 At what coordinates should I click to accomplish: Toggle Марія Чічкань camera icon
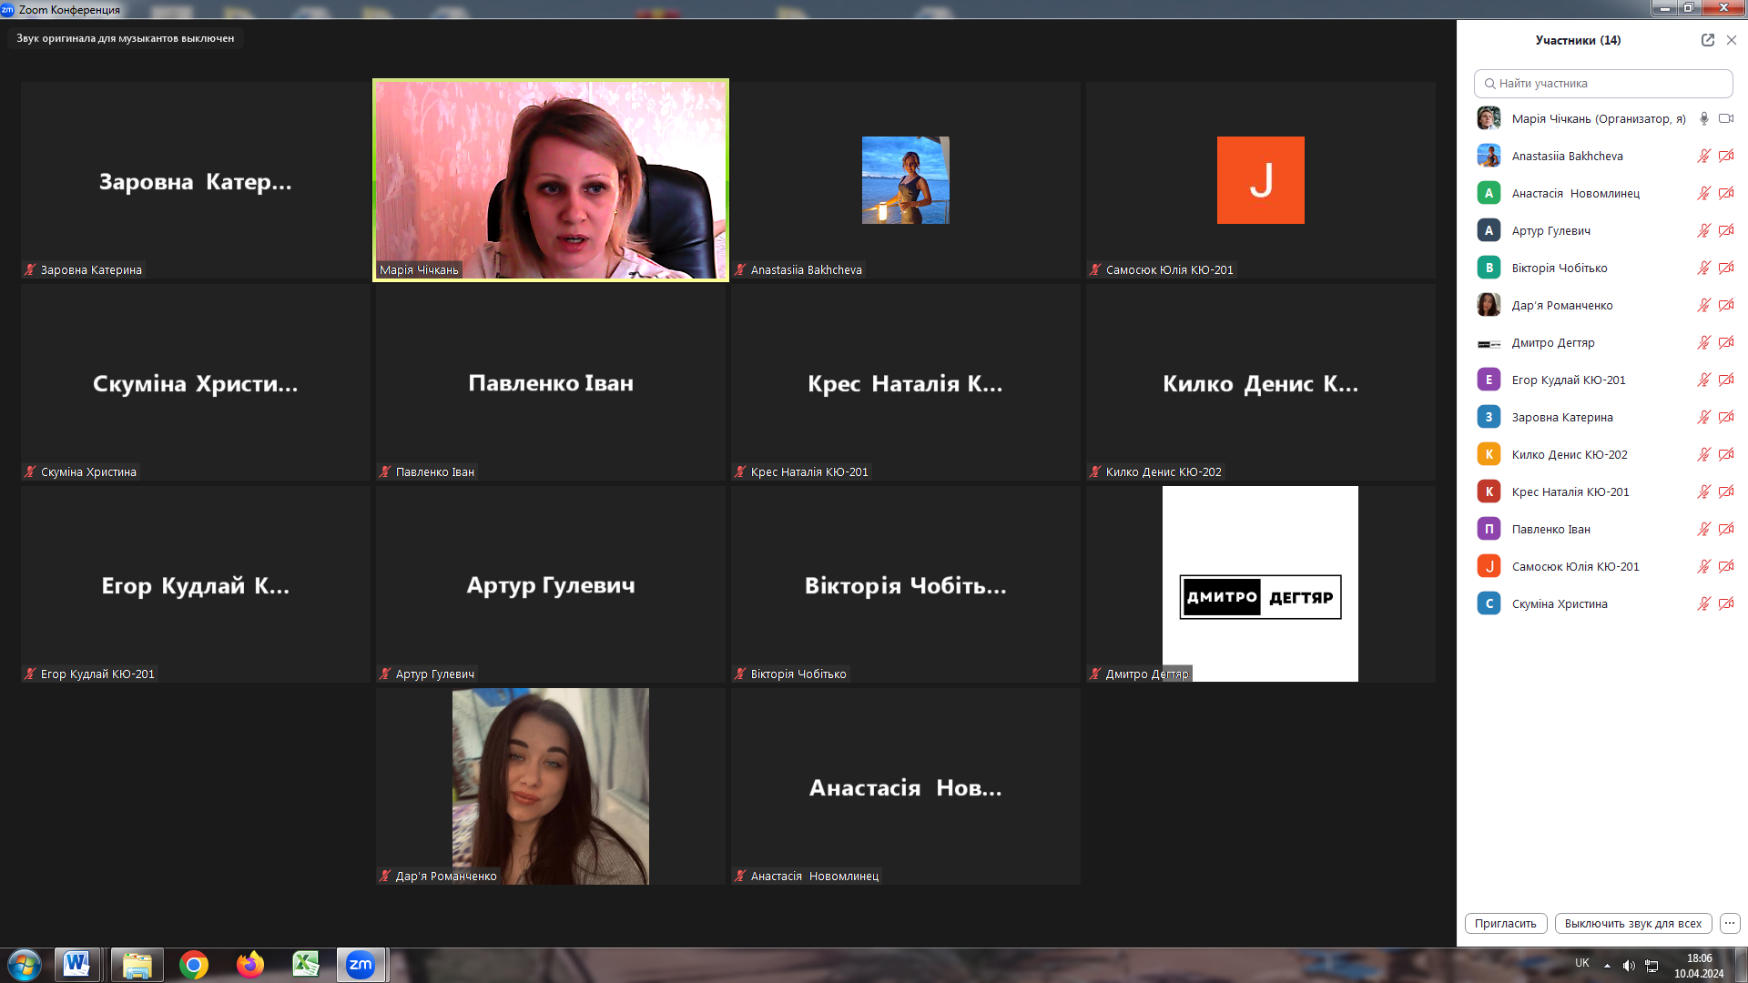[x=1725, y=118]
